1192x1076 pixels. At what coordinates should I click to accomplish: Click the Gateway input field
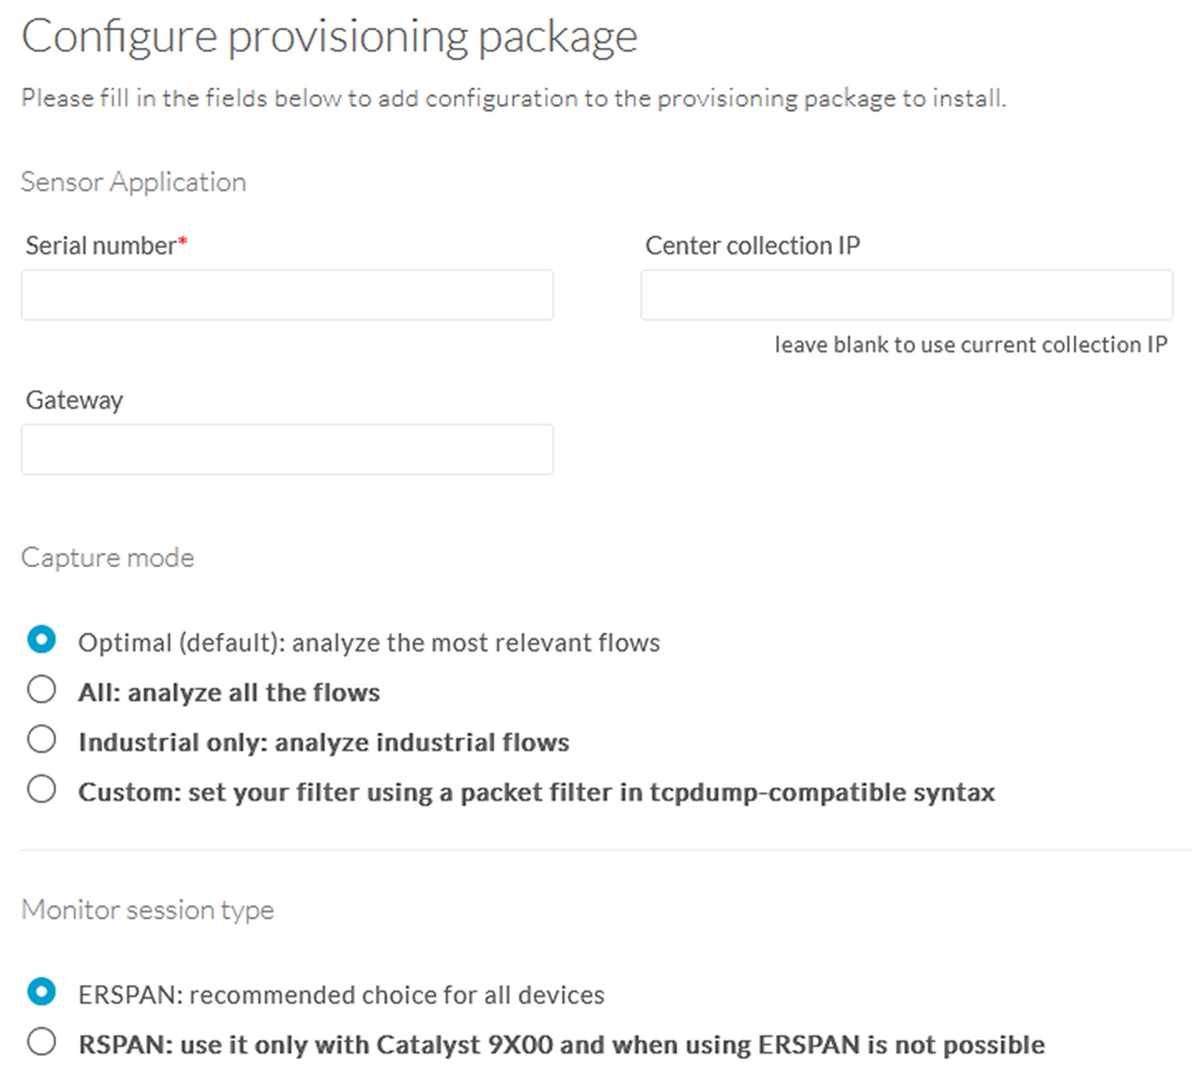(x=286, y=448)
